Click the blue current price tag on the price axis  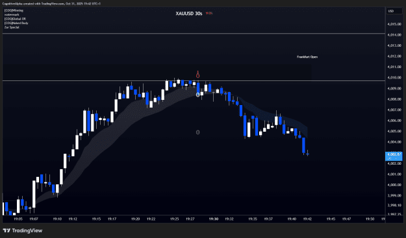[394, 156]
